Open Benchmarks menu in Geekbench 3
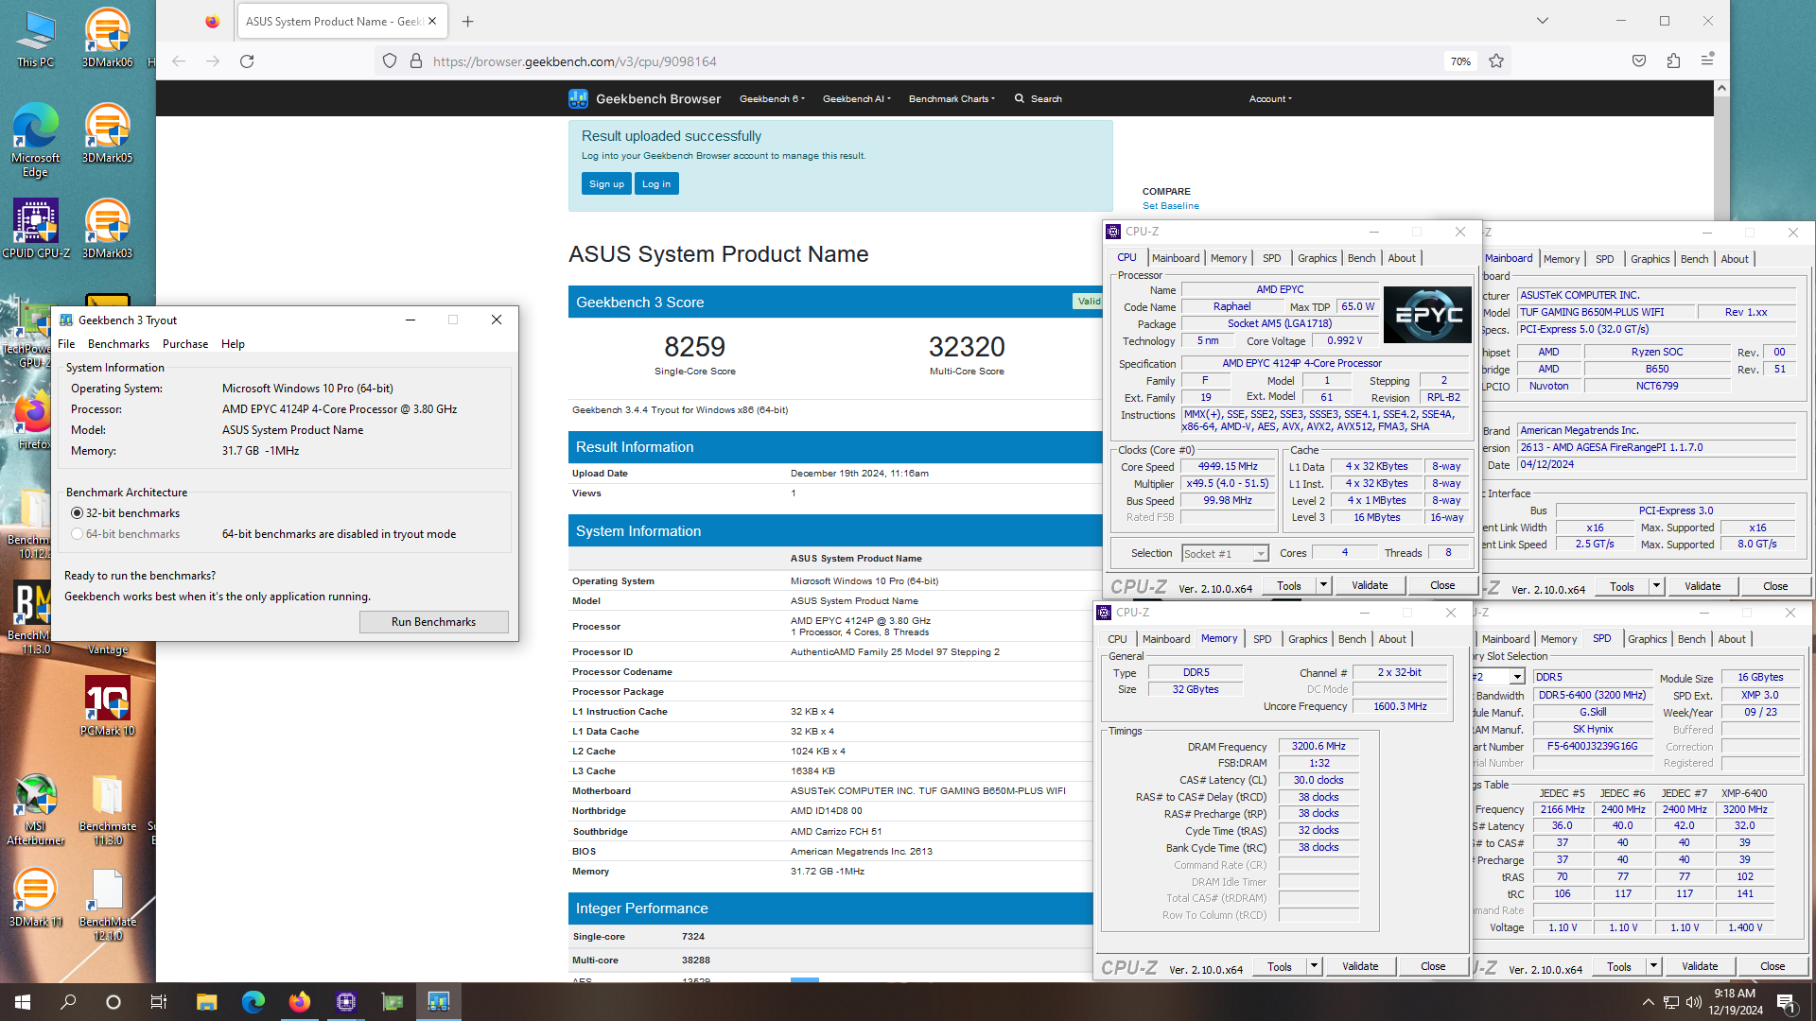Viewport: 1816px width, 1021px height. pyautogui.click(x=118, y=344)
